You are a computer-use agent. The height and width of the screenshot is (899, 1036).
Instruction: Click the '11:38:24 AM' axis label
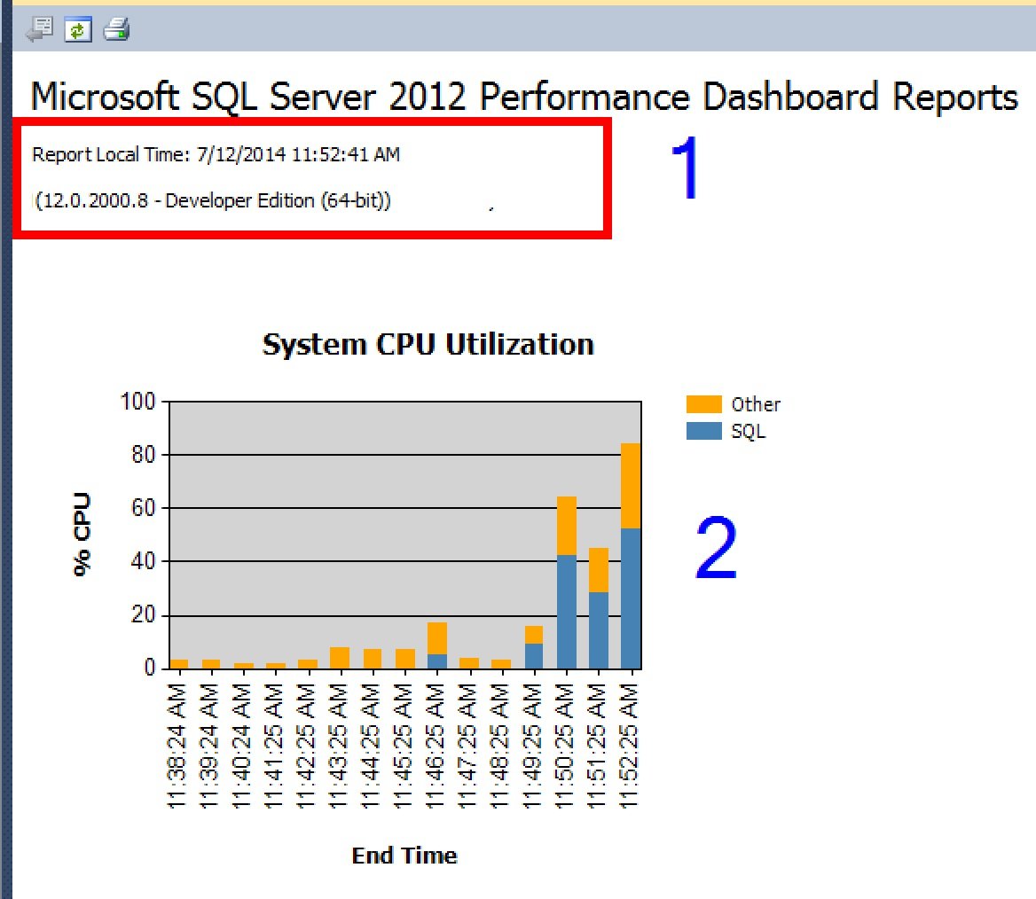pyautogui.click(x=178, y=746)
